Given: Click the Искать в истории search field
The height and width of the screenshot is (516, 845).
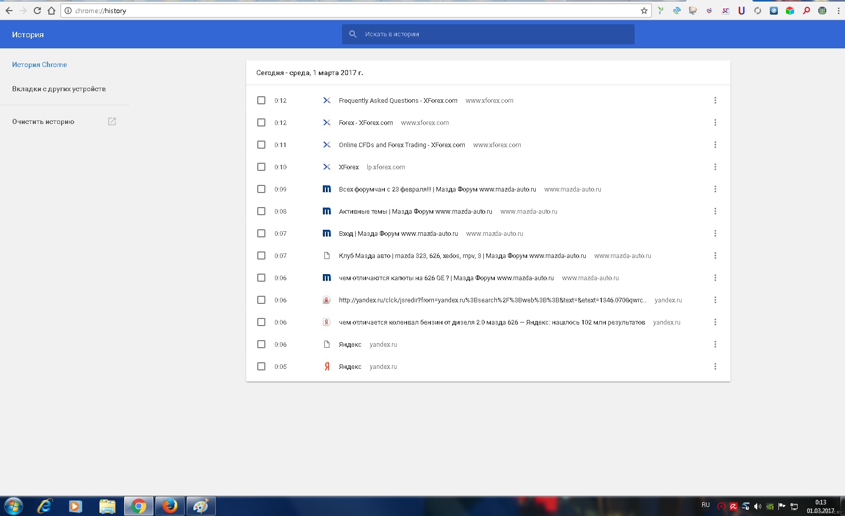Looking at the screenshot, I should pyautogui.click(x=488, y=34).
